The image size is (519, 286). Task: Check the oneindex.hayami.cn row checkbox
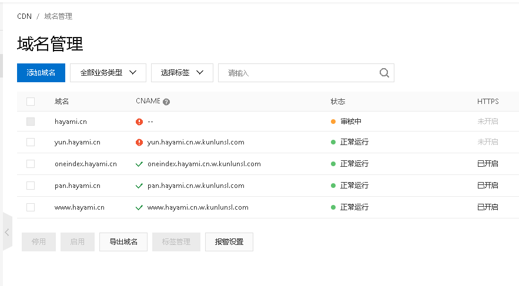click(x=31, y=164)
